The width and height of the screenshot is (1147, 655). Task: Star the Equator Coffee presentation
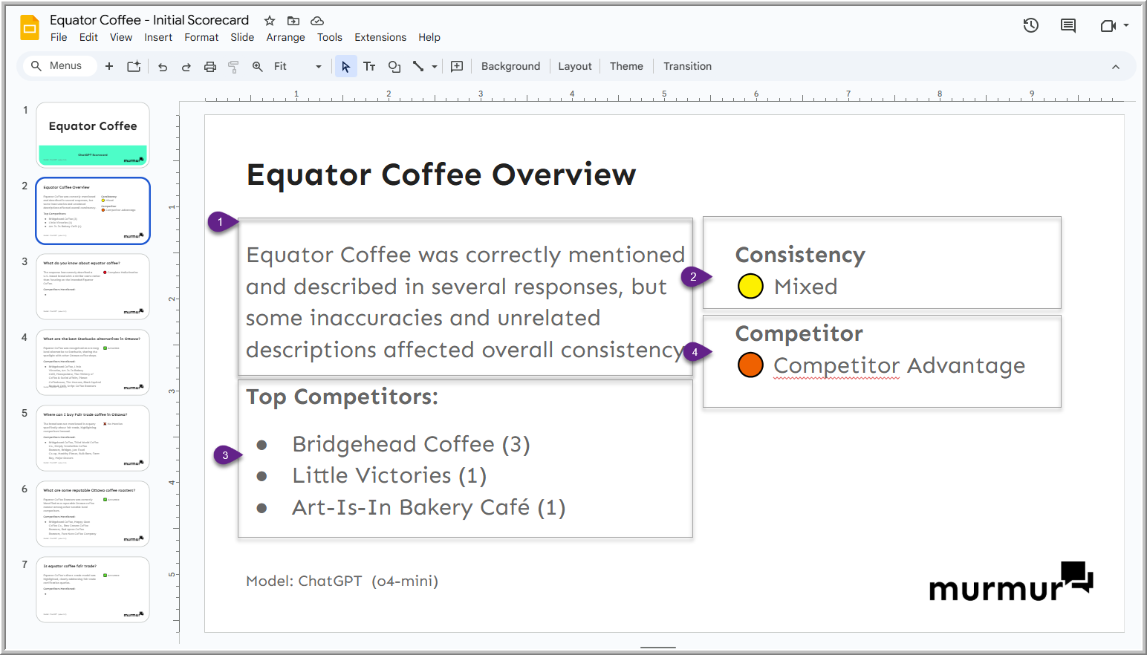point(270,21)
